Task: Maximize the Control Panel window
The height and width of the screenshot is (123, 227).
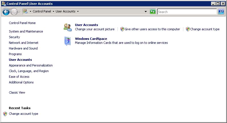Action: point(218,4)
